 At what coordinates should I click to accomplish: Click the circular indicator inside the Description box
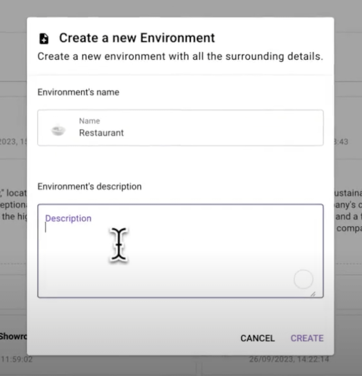coord(303,279)
